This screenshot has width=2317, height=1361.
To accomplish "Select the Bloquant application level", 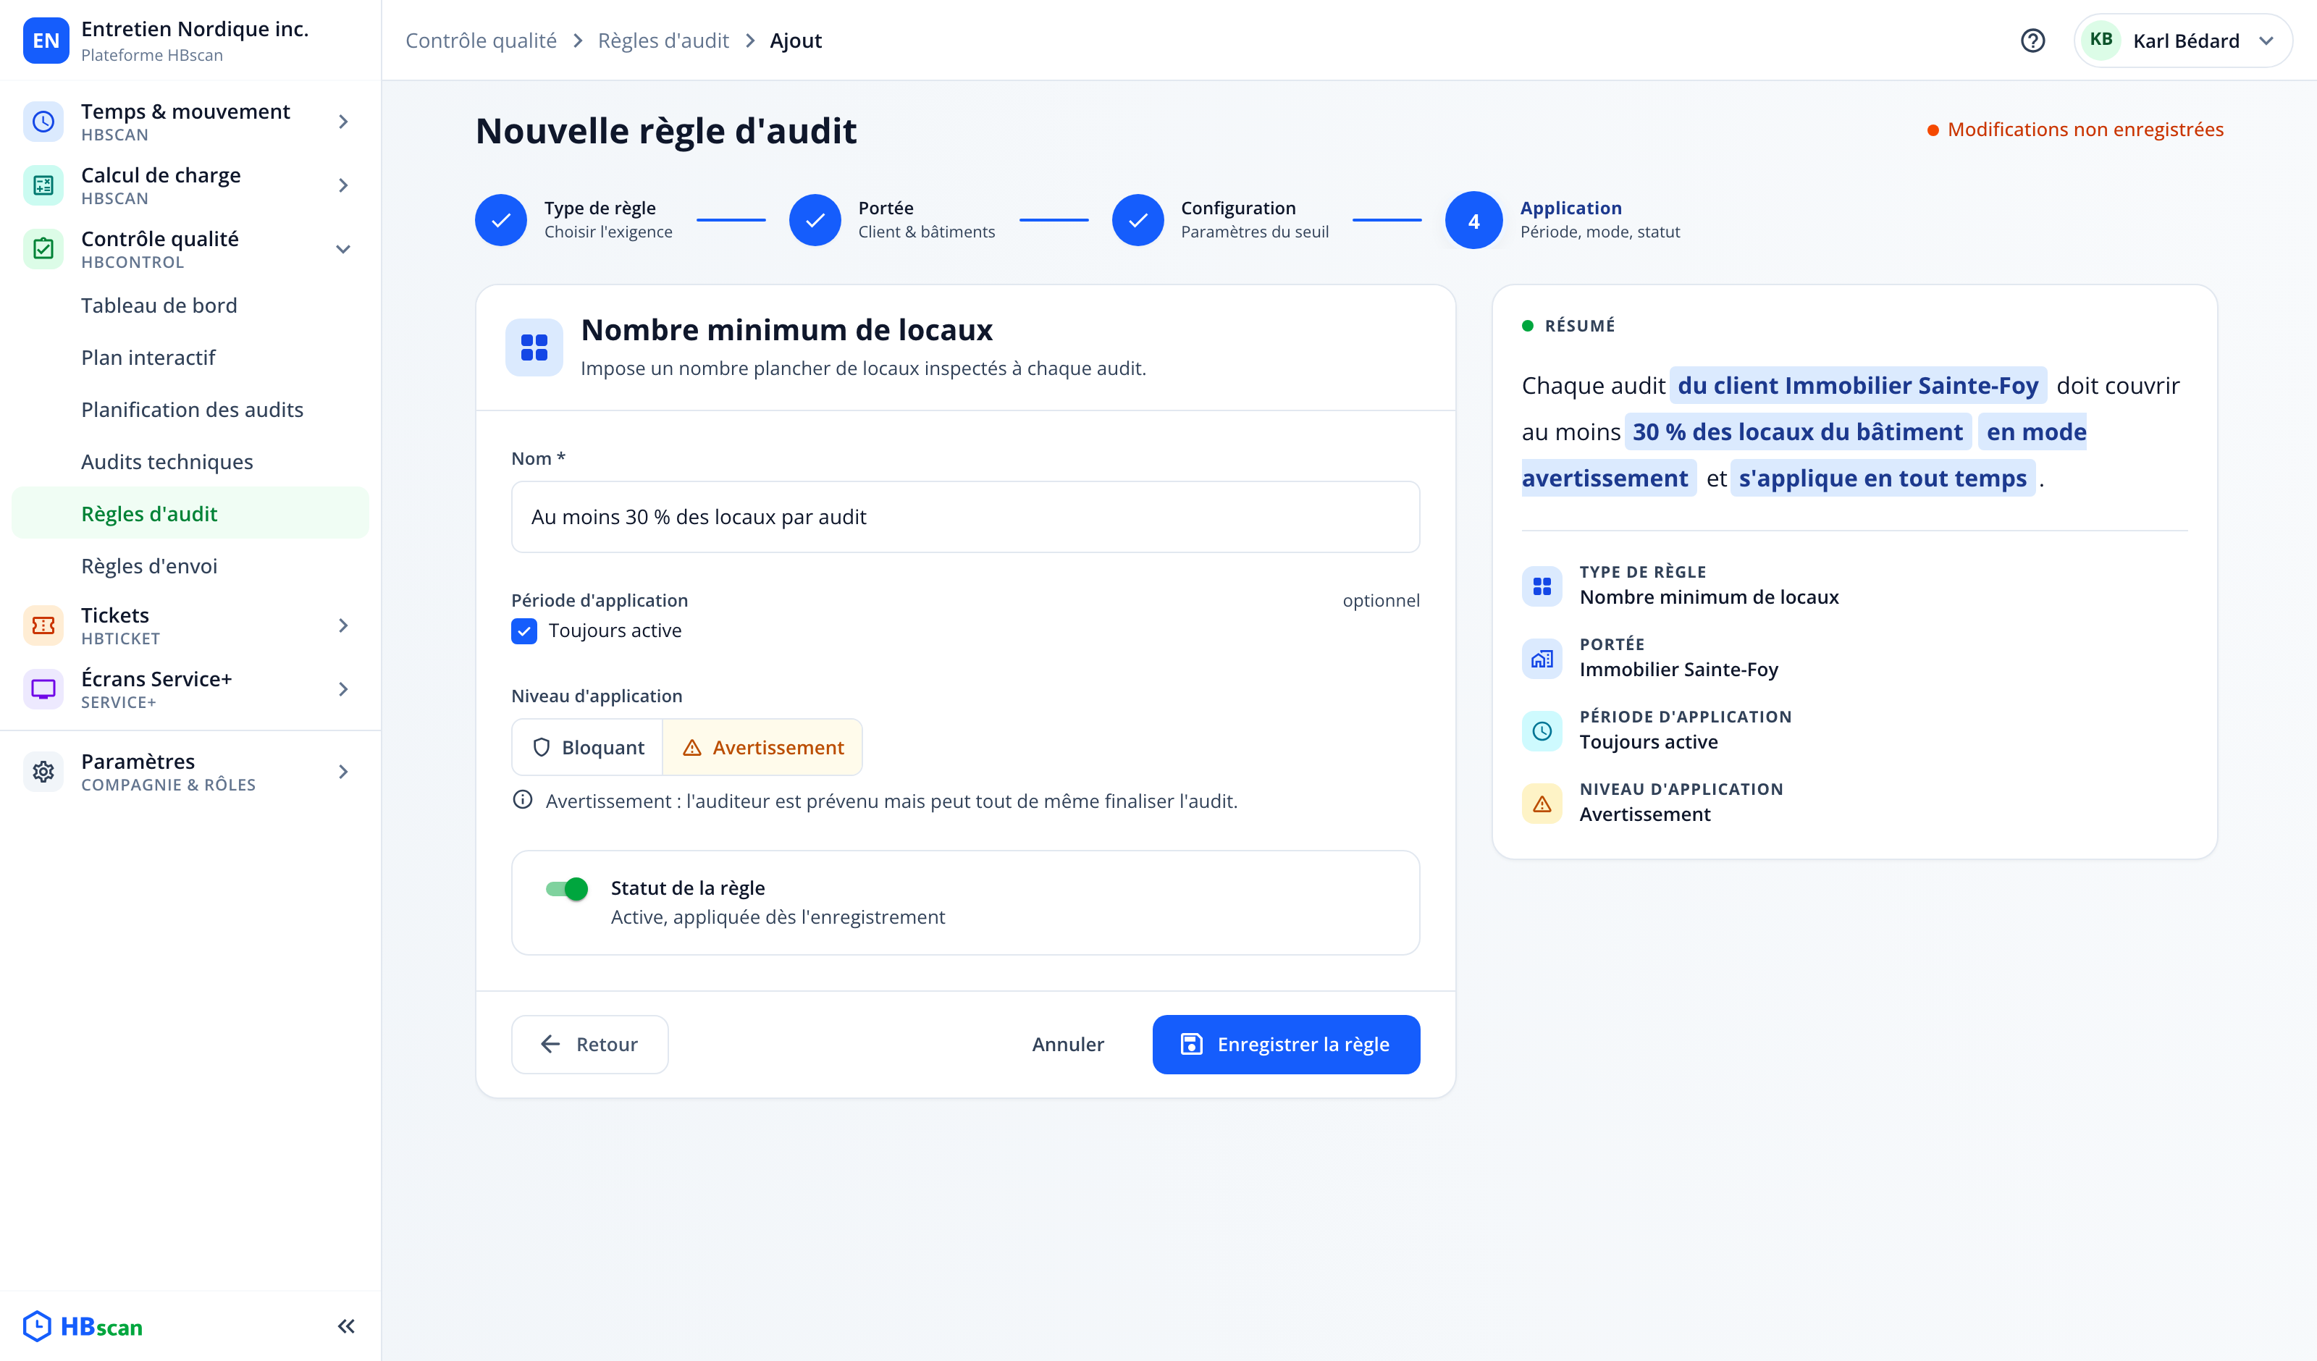I will (587, 748).
